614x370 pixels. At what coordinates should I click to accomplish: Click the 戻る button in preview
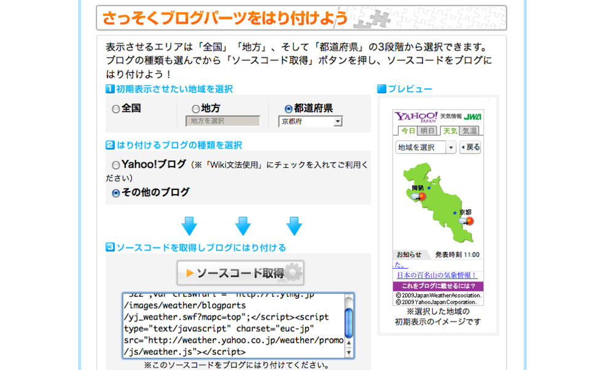[x=470, y=148]
